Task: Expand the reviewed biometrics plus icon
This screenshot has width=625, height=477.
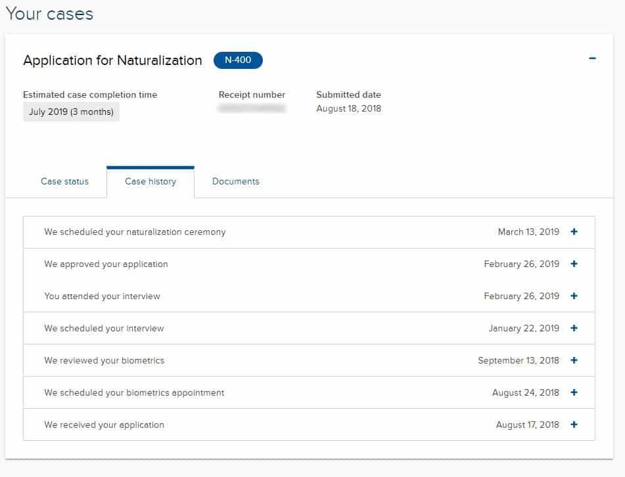Action: tap(574, 360)
